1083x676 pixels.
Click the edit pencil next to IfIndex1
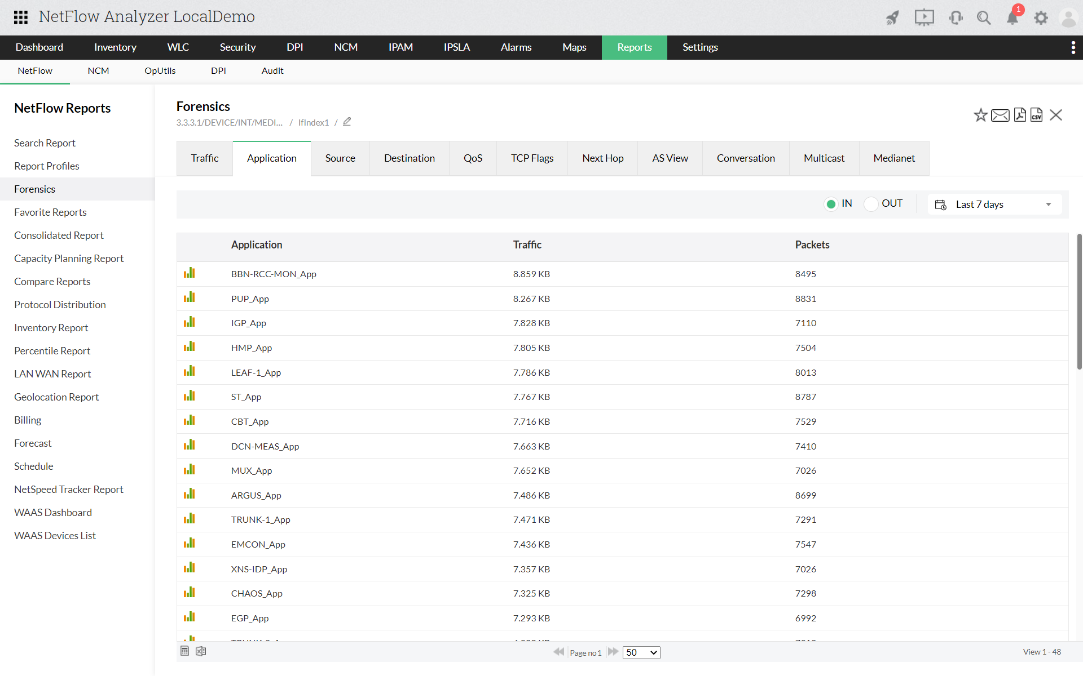pyautogui.click(x=347, y=122)
